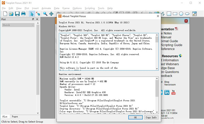Close the About Tecplot Focus dialog
Image resolution: width=204 pixels, height=124 pixels.
pyautogui.click(x=158, y=16)
